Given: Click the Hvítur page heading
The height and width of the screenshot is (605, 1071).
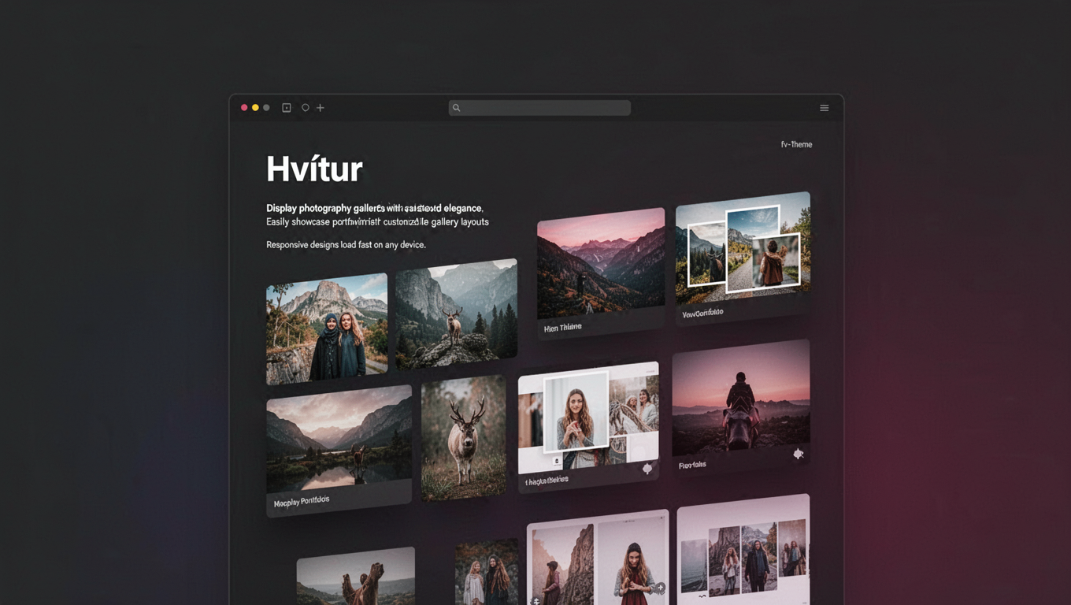Looking at the screenshot, I should coord(314,169).
